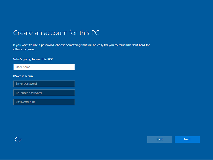The width and height of the screenshot is (213, 160).
Task: Click the Next button
Action: click(x=187, y=139)
